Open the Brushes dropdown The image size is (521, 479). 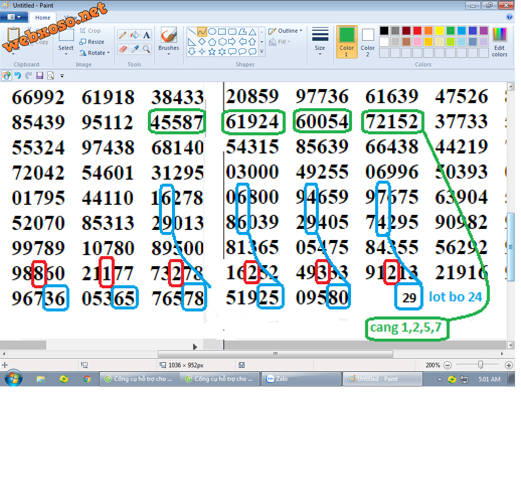tap(168, 49)
